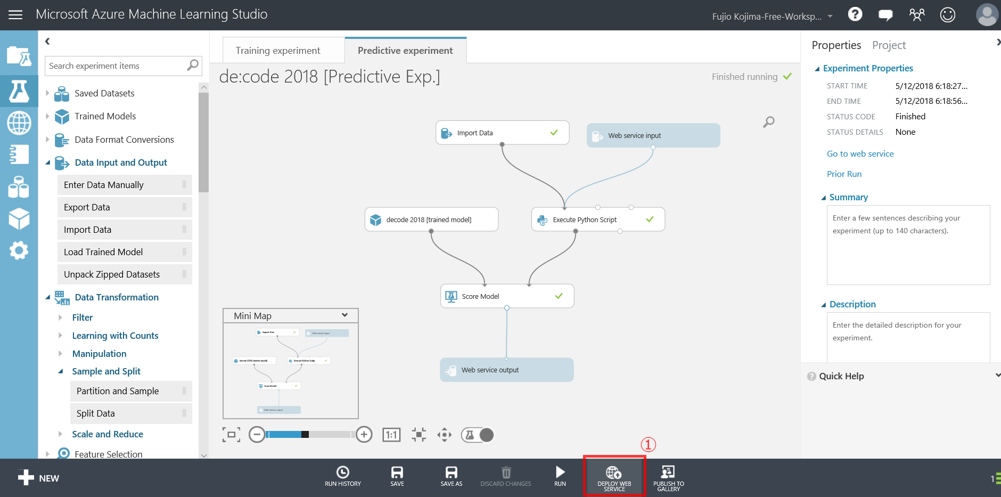The width and height of the screenshot is (1001, 497).
Task: Collapse Sample and Split subcategory
Action: [60, 371]
